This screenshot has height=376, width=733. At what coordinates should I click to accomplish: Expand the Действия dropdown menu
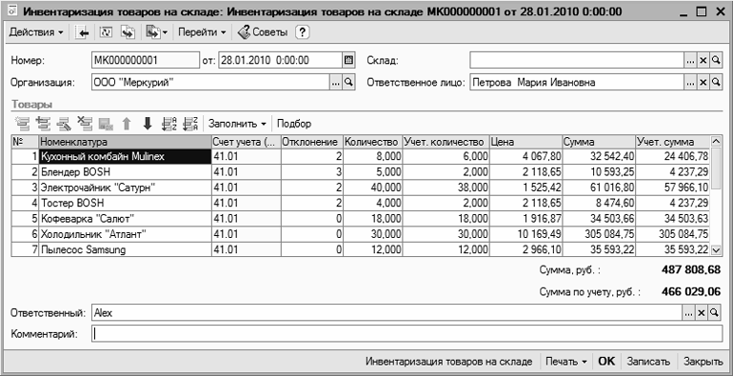(x=35, y=32)
